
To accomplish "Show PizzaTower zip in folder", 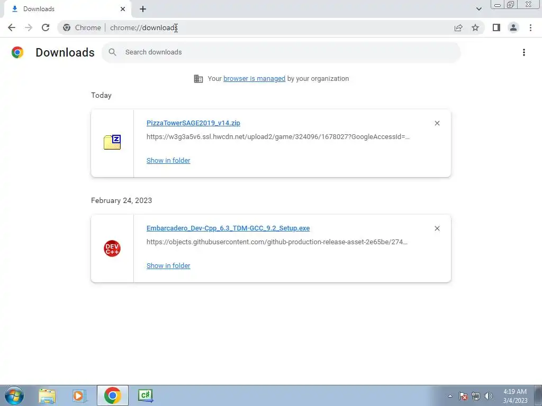I will [x=168, y=161].
